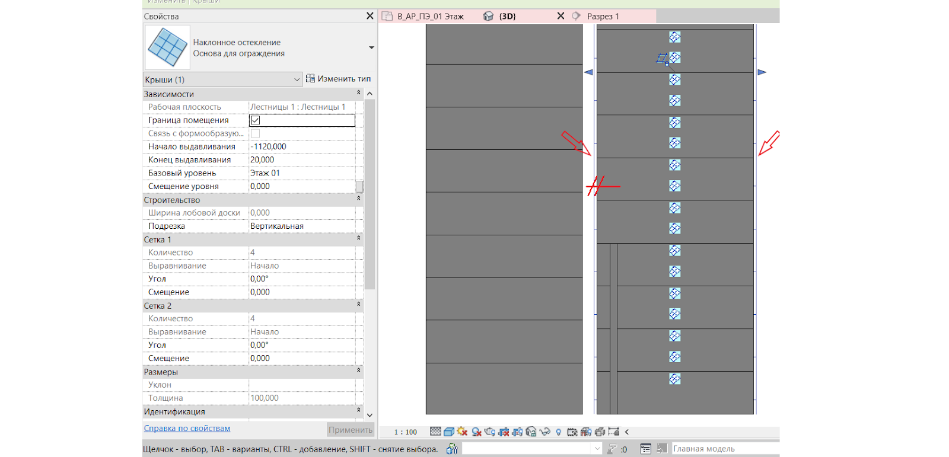The height and width of the screenshot is (457, 949).
Task: Open the Справка по свойствам link
Action: 187,429
